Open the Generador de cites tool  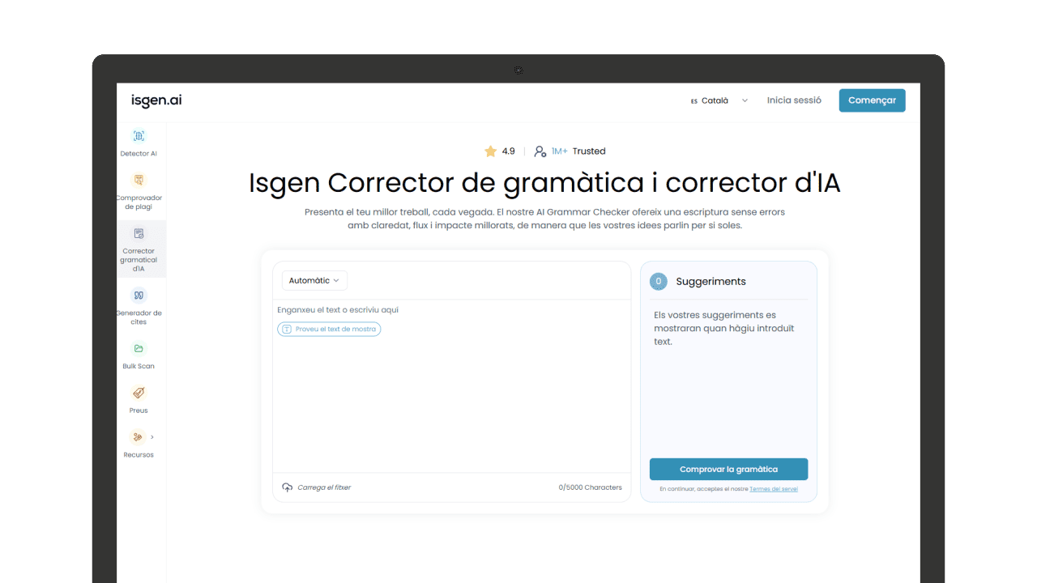click(139, 295)
